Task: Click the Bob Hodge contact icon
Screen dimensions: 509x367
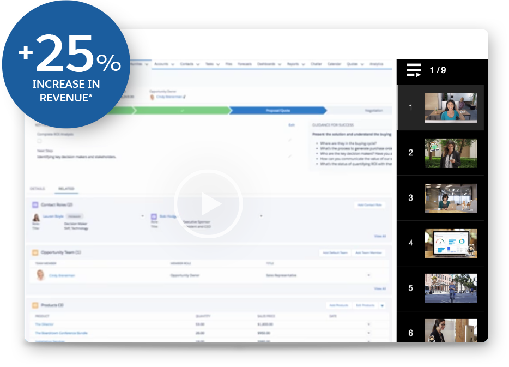Action: pos(154,216)
